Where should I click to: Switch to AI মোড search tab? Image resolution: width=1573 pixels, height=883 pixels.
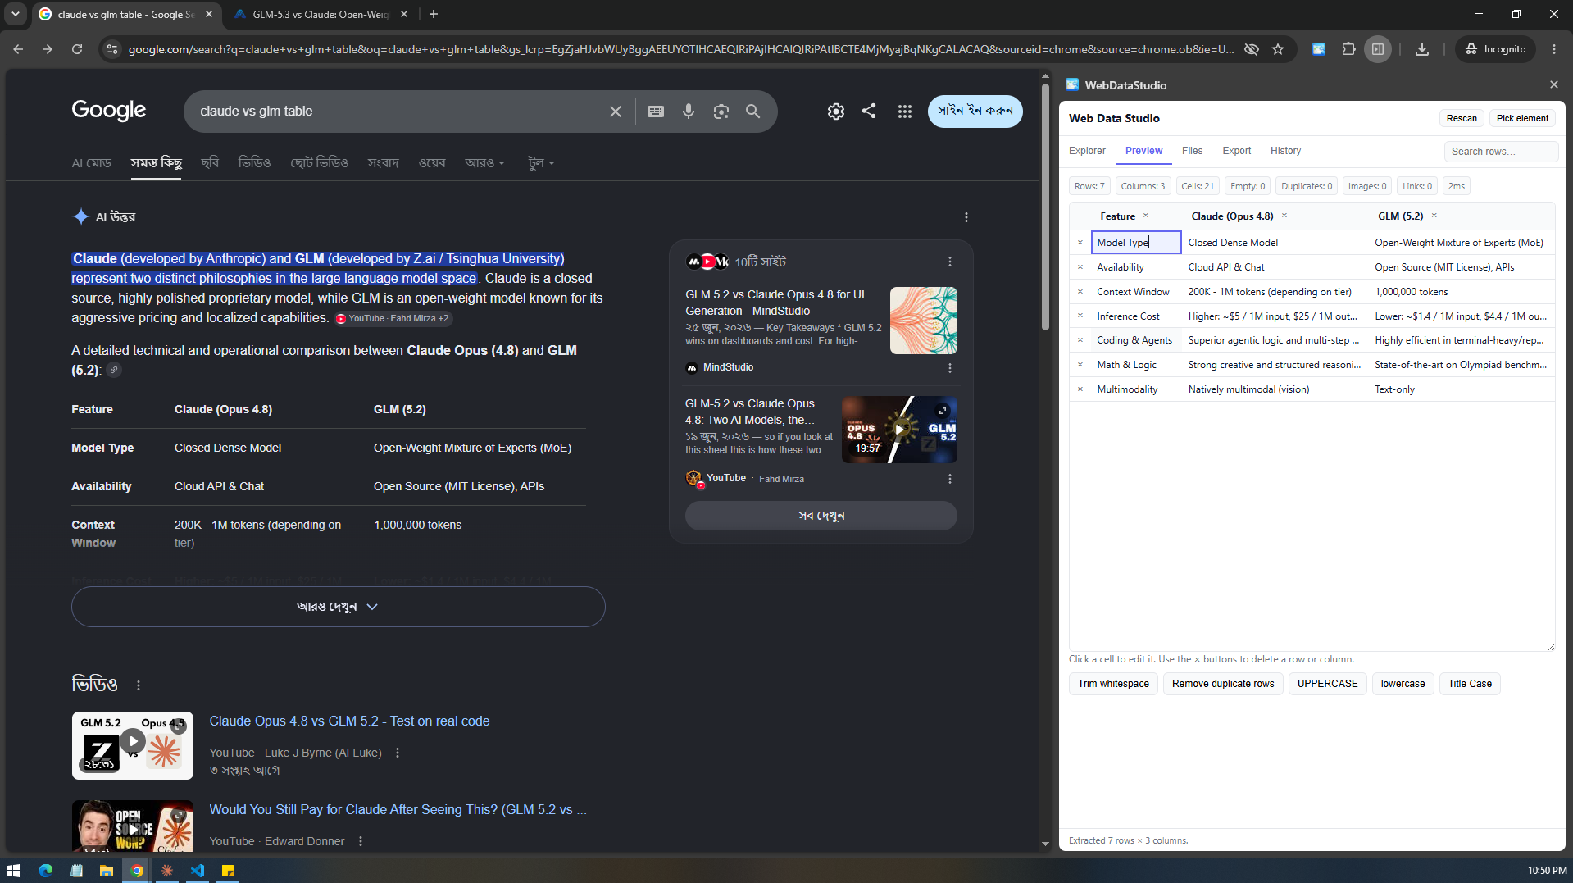pos(91,163)
